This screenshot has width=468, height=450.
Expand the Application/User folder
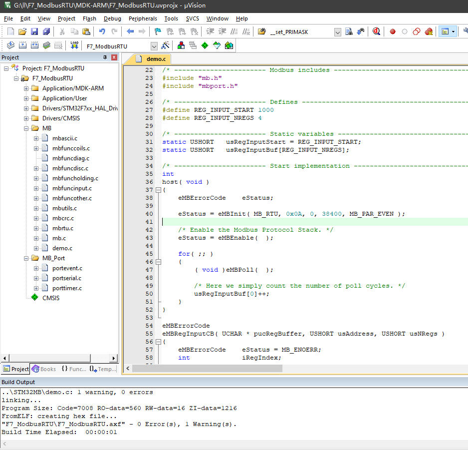(26, 98)
